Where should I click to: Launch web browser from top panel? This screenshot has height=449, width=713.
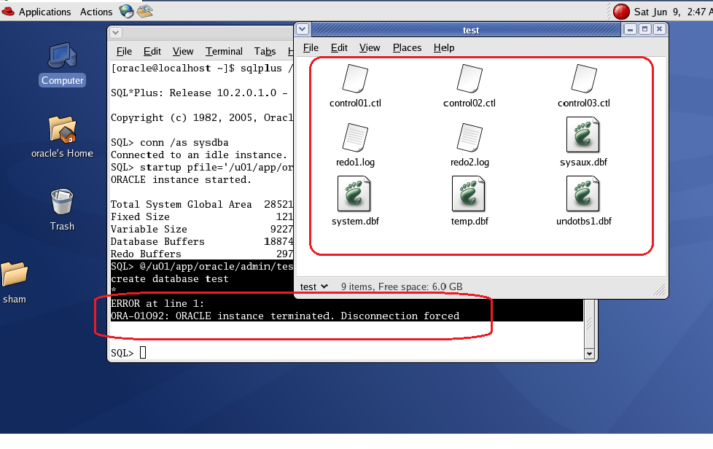(x=127, y=11)
